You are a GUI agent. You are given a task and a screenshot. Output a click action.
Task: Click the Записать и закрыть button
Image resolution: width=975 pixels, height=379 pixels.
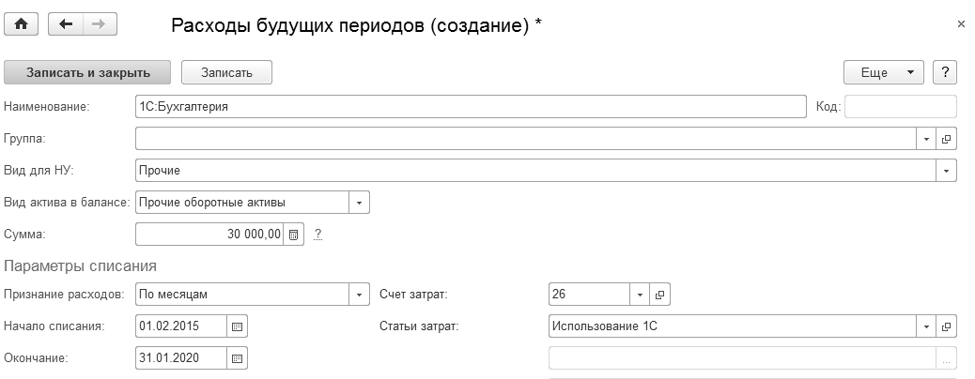click(88, 72)
